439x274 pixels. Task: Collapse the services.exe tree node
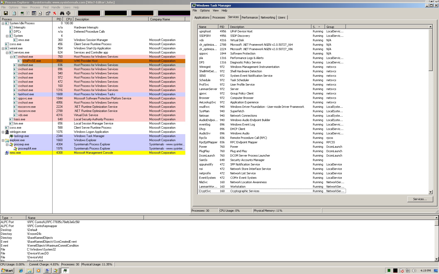tap(7, 53)
